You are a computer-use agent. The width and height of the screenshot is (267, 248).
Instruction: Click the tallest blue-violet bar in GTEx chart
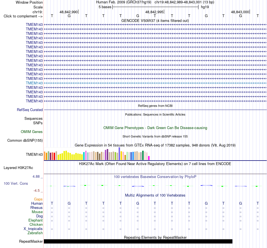[119, 154]
